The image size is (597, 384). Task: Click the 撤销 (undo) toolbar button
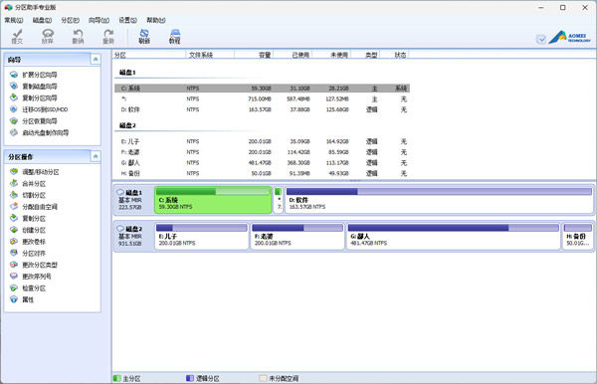[78, 37]
